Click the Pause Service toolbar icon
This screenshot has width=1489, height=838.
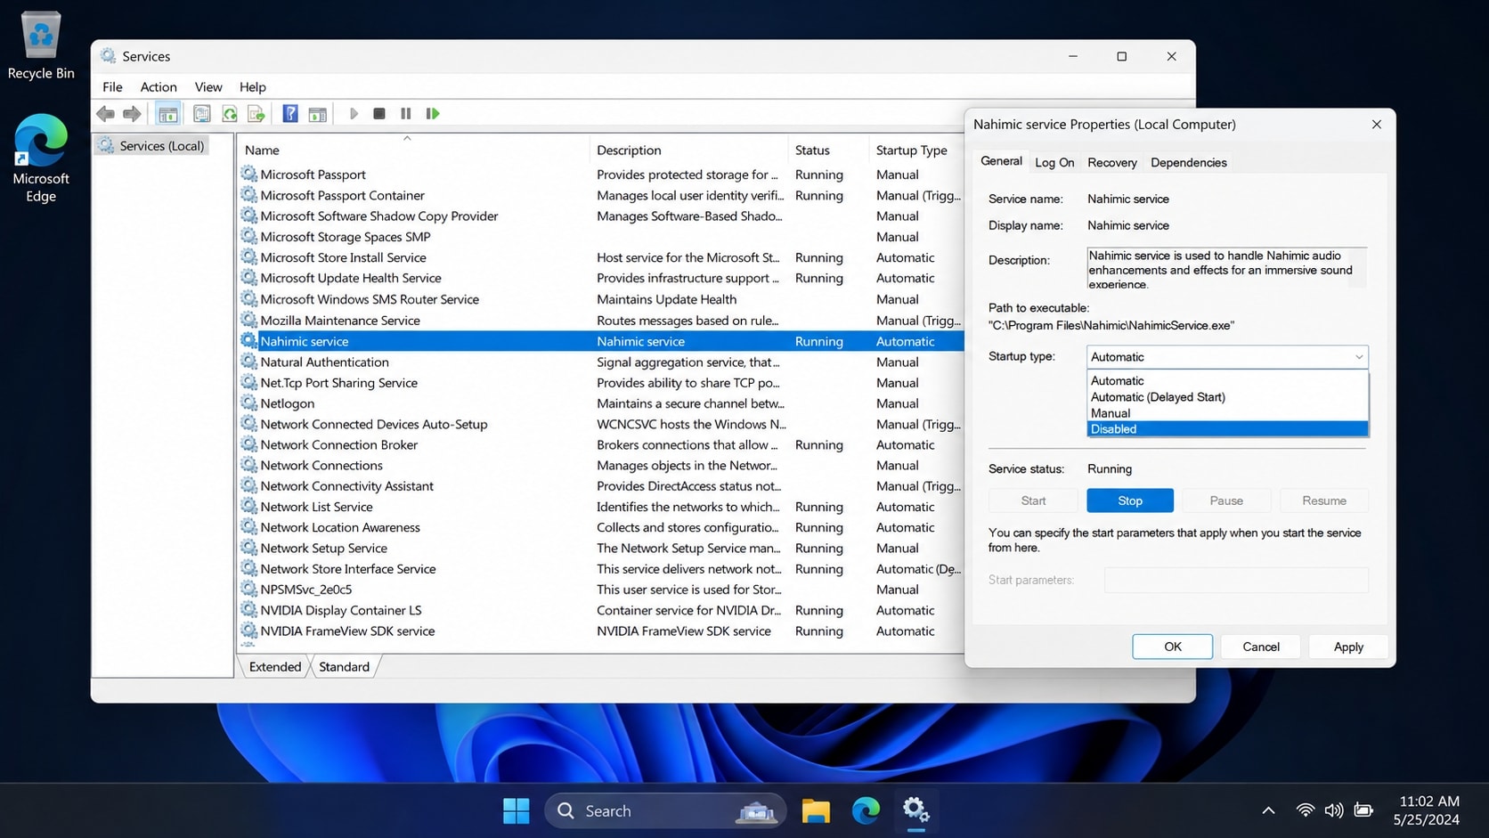click(x=406, y=113)
